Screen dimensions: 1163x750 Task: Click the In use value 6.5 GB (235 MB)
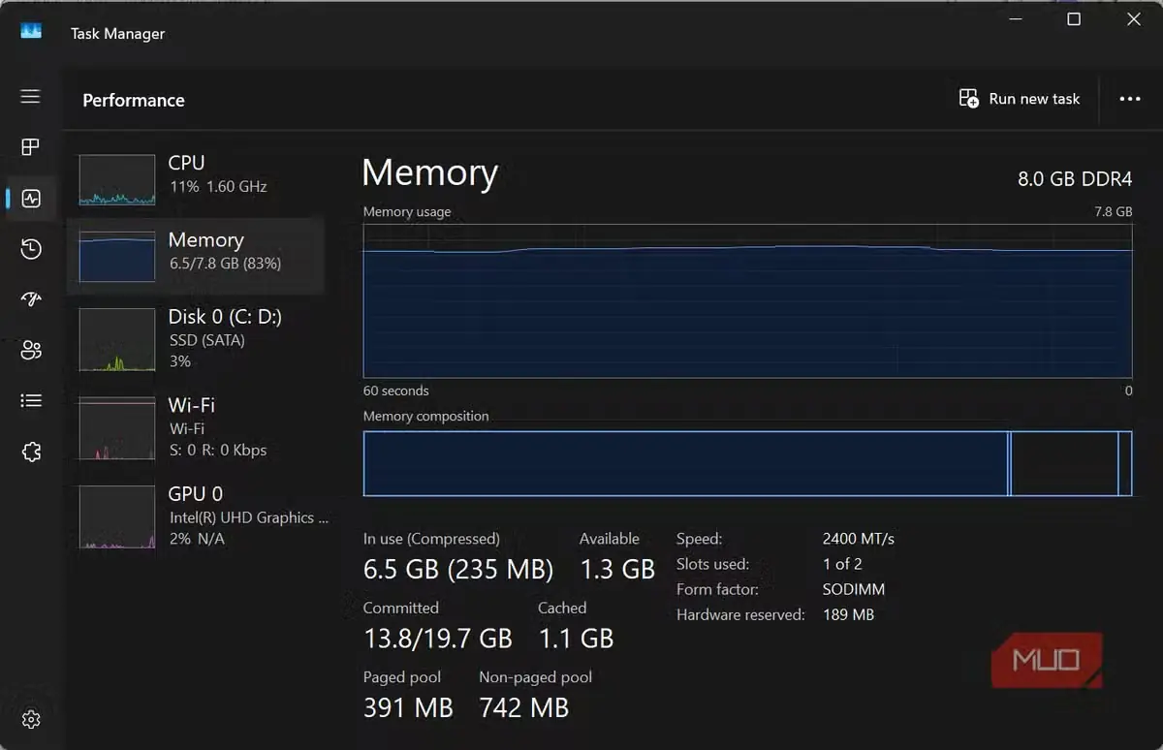click(x=458, y=569)
